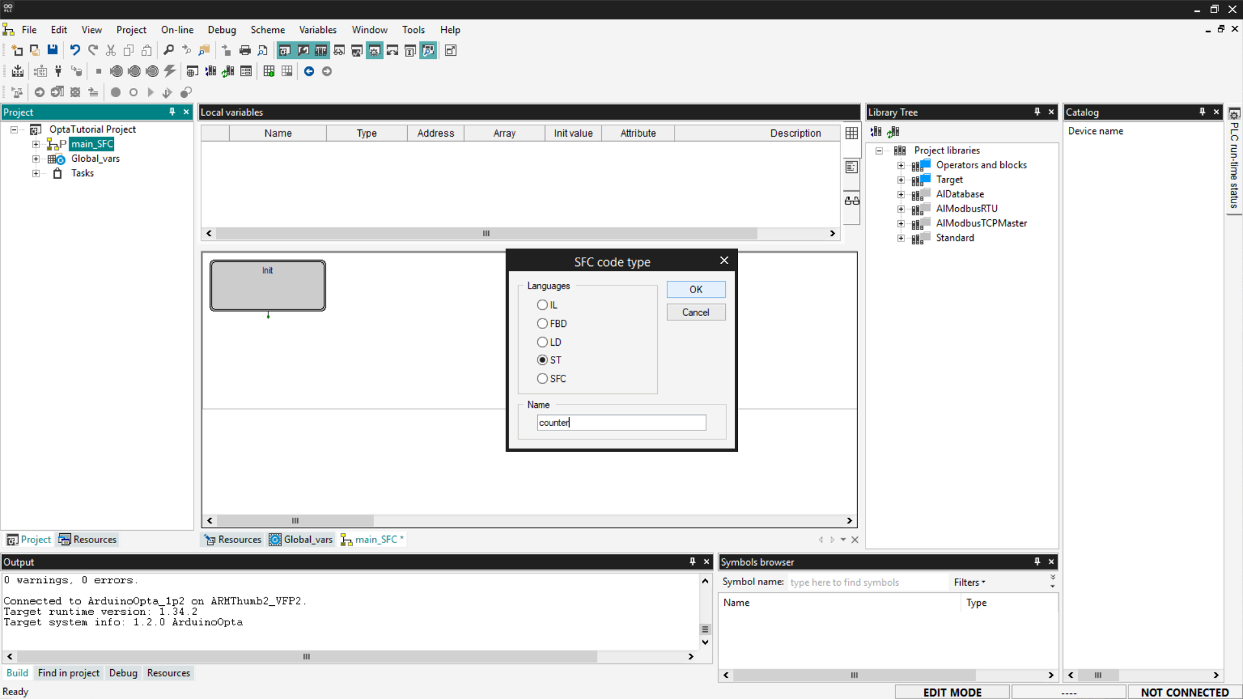Open the Filters dropdown in Symbols browser
The width and height of the screenshot is (1243, 699).
[969, 582]
